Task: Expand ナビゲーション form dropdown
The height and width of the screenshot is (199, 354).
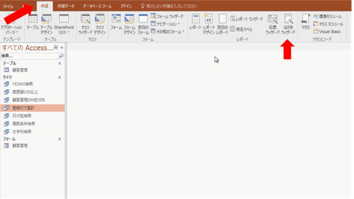Action: (x=165, y=24)
